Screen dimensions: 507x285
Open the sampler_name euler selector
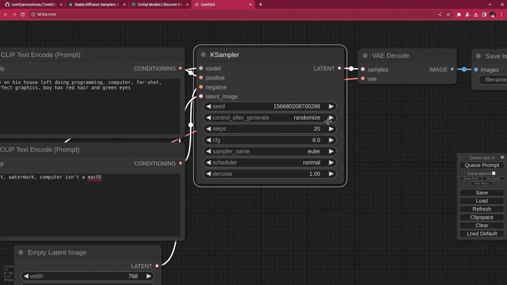pyautogui.click(x=270, y=152)
